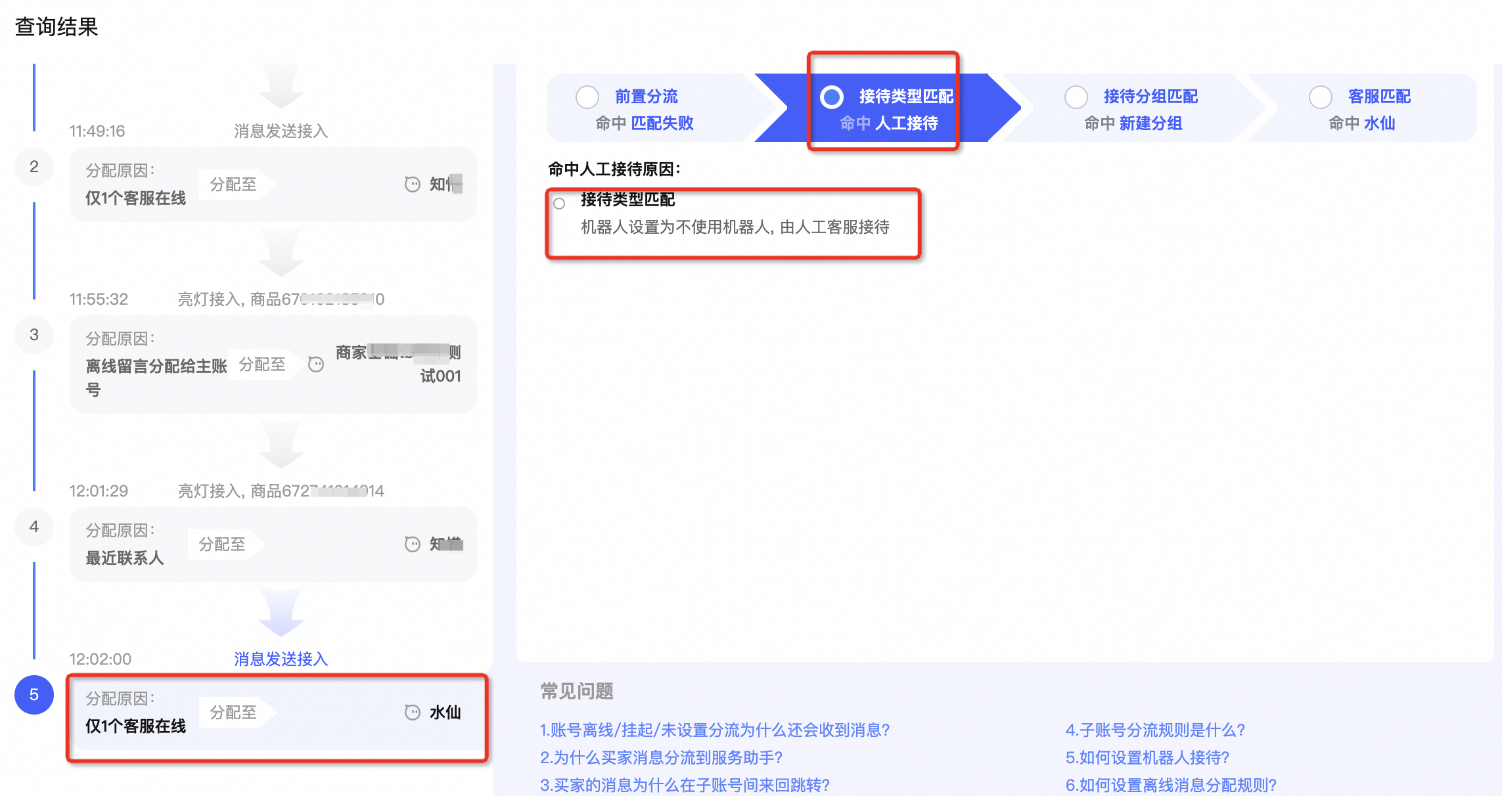Click the 接待类型匹配 reason bullet circle

point(559,204)
